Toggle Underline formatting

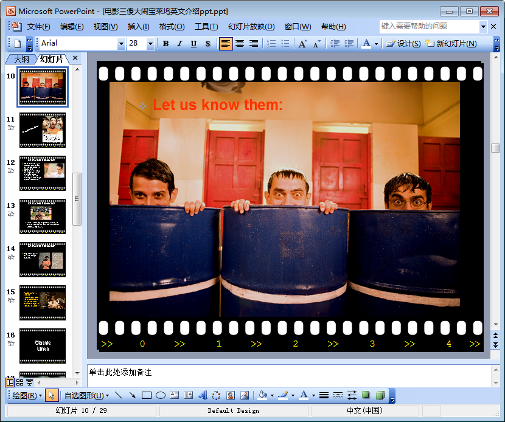193,43
